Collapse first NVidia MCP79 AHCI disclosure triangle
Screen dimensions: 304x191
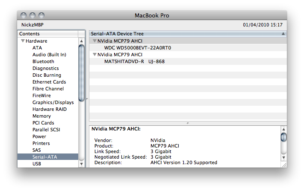click(x=94, y=41)
